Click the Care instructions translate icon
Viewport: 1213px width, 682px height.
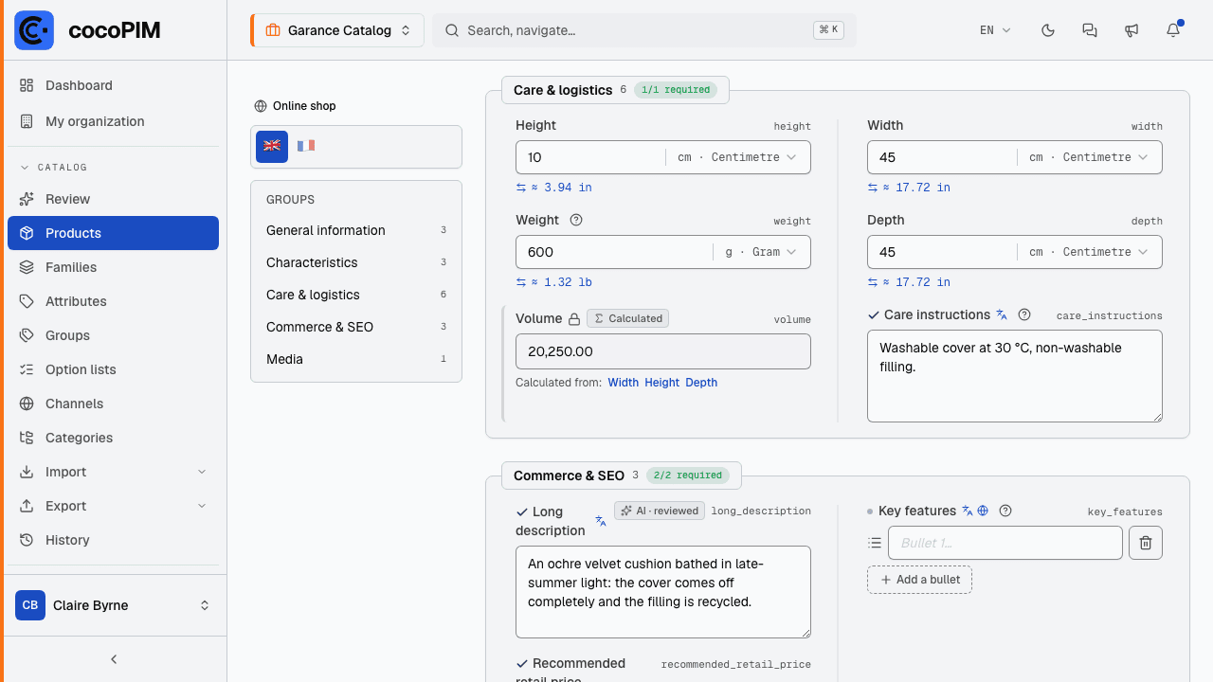[1002, 314]
